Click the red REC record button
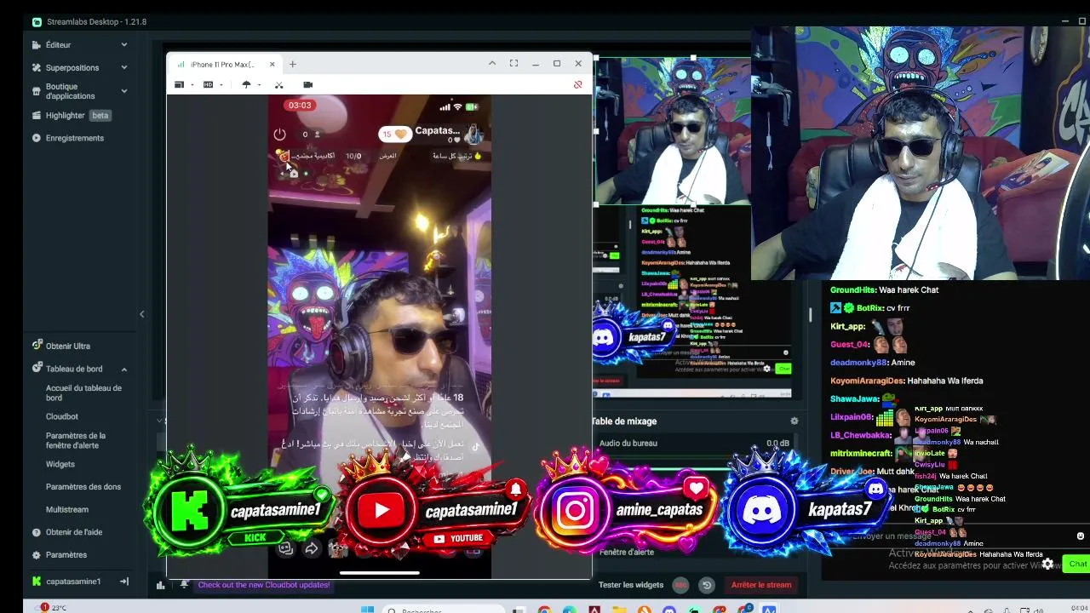The height and width of the screenshot is (613, 1090). pos(680,585)
